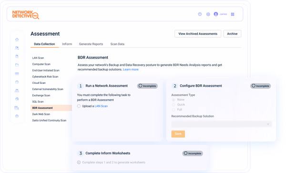Click Run a Network Assessment title

tap(107, 86)
